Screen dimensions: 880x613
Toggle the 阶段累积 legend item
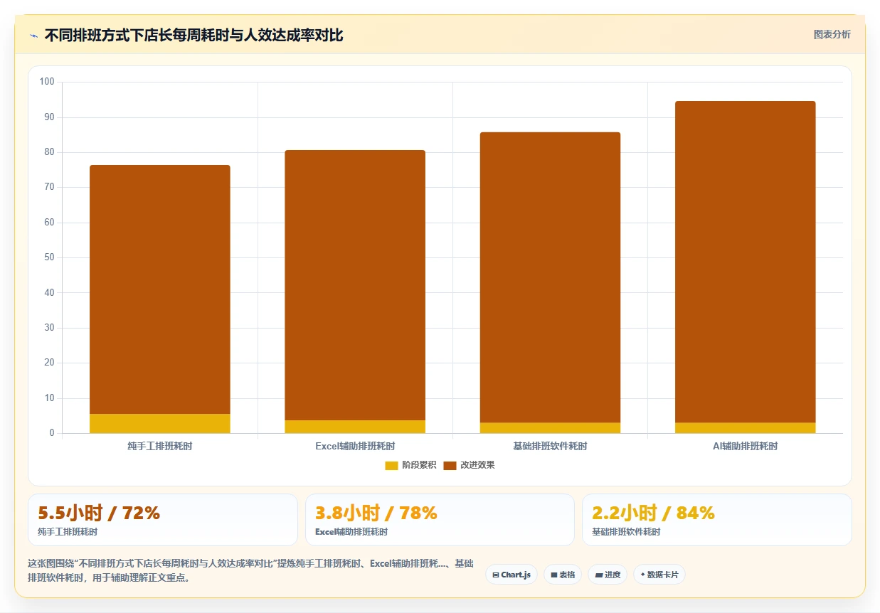(411, 465)
